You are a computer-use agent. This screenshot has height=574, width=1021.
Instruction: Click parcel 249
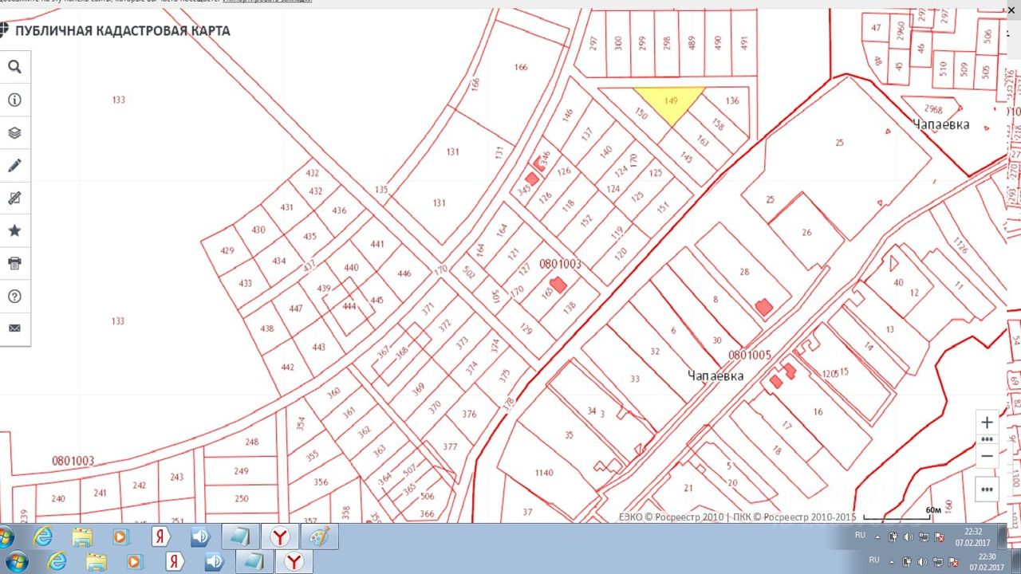click(x=242, y=471)
